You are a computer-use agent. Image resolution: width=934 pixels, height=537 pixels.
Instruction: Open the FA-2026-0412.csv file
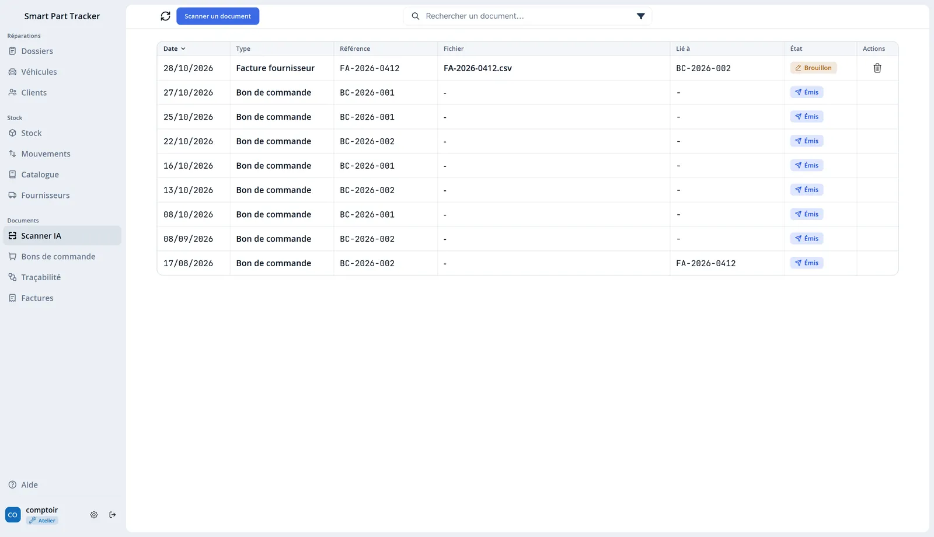(478, 68)
